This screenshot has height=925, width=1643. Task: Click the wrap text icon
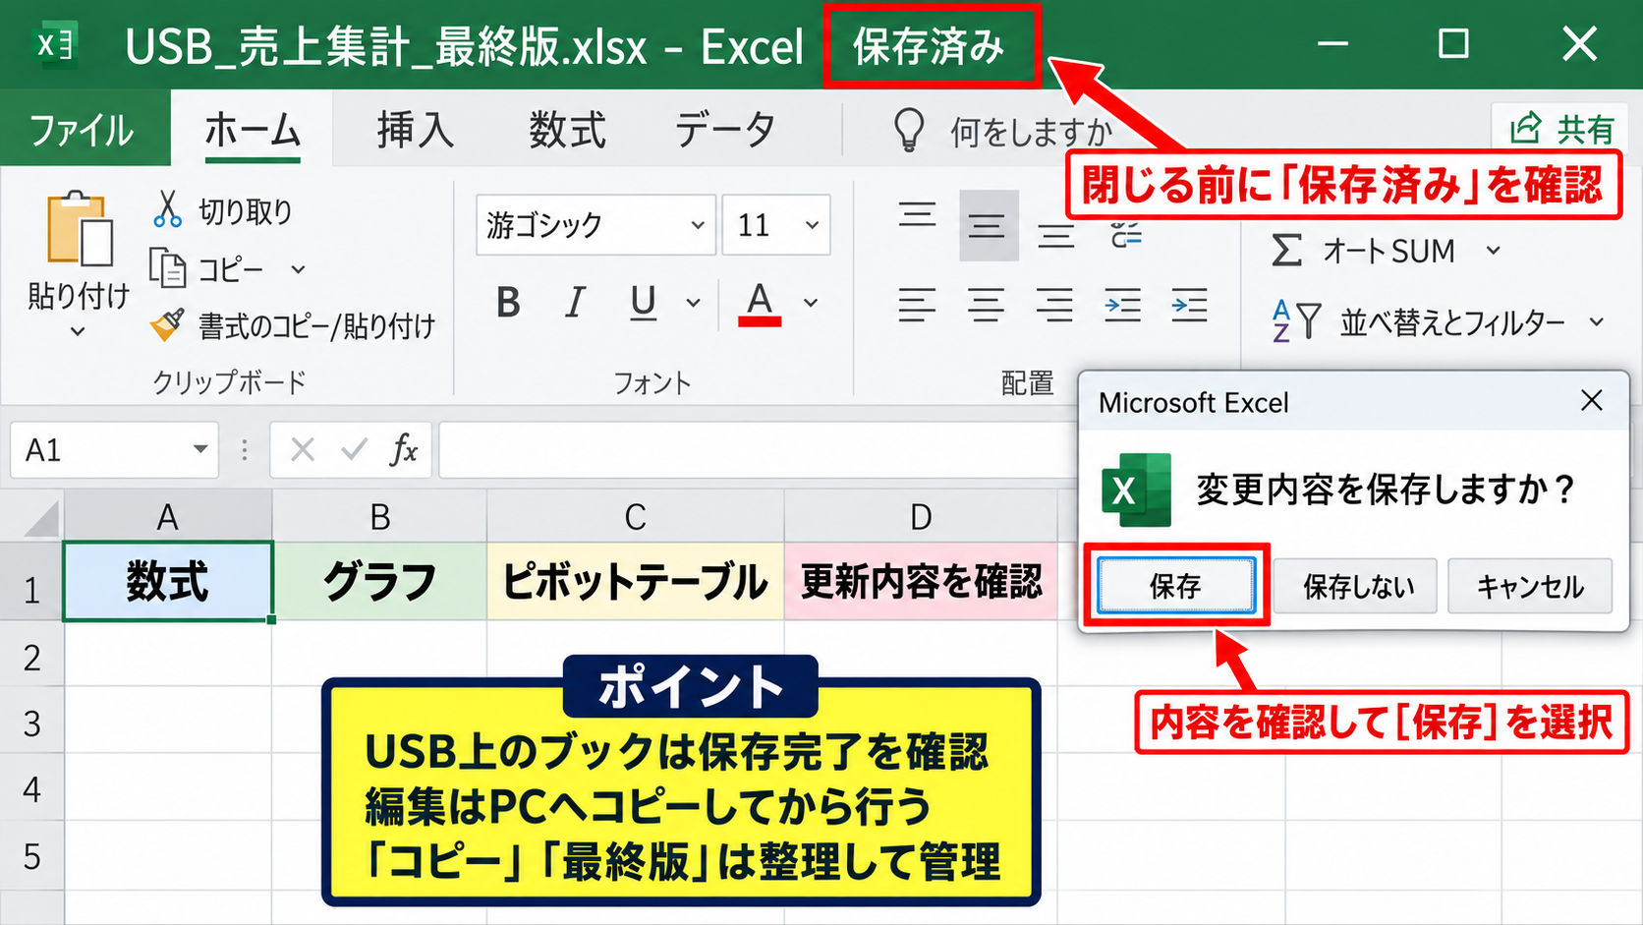pyautogui.click(x=1126, y=234)
